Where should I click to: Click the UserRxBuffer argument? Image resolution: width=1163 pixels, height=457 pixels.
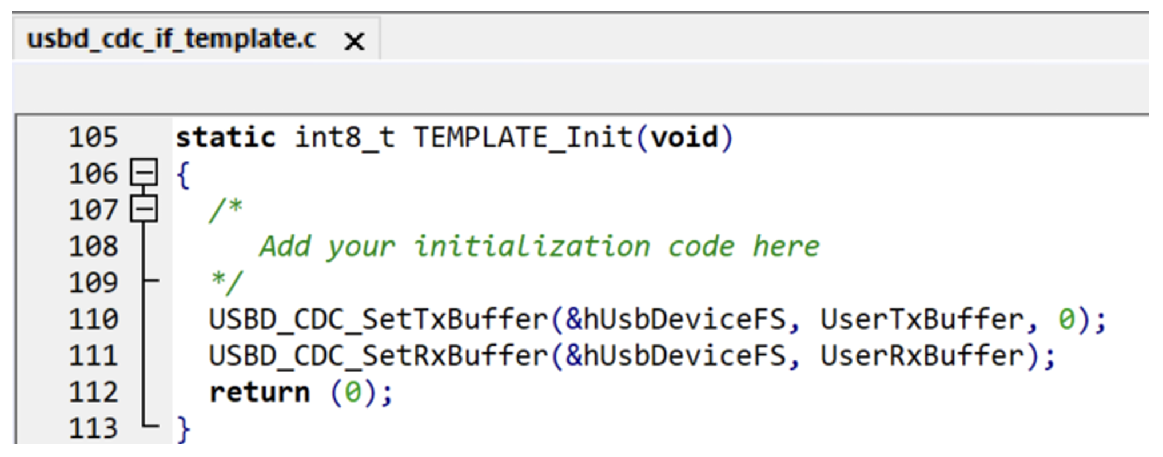922,356
